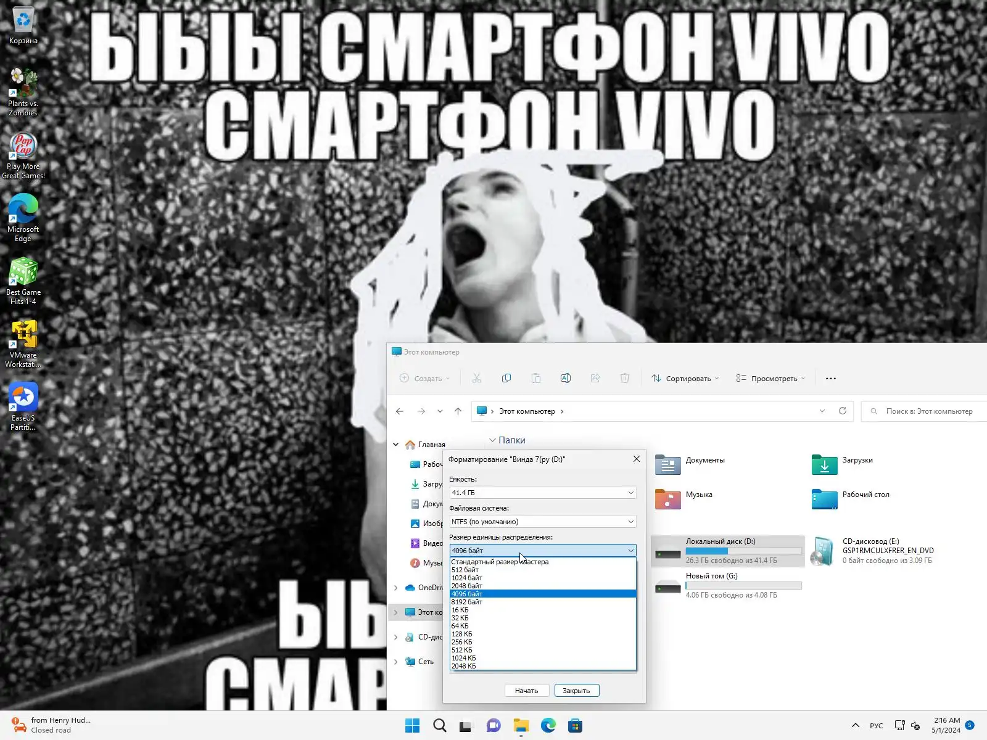Open Task View on the taskbar

click(466, 726)
